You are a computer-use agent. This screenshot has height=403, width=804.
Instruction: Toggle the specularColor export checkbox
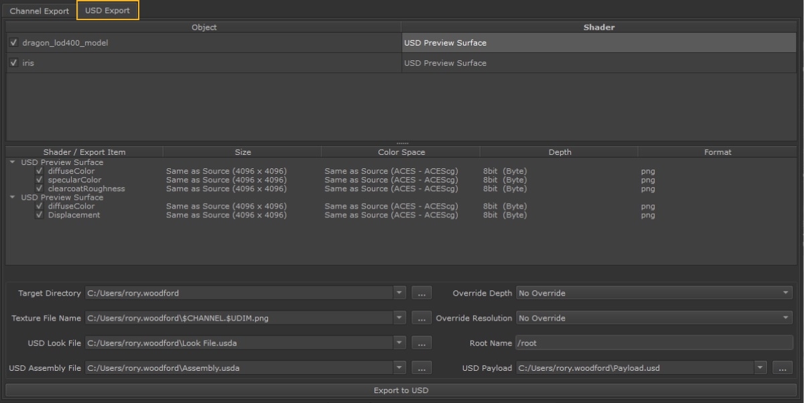click(40, 180)
